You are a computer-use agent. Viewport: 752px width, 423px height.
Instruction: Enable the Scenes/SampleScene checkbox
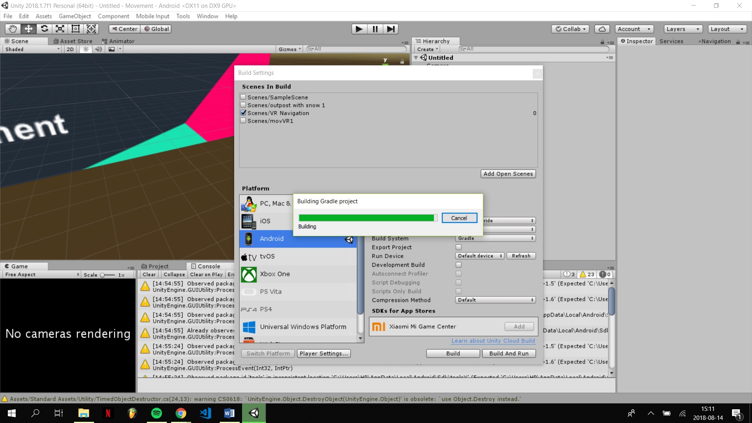[243, 97]
